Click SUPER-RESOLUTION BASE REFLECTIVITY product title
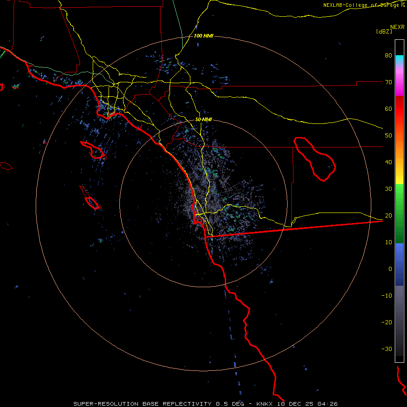407x407 pixels. (142, 404)
